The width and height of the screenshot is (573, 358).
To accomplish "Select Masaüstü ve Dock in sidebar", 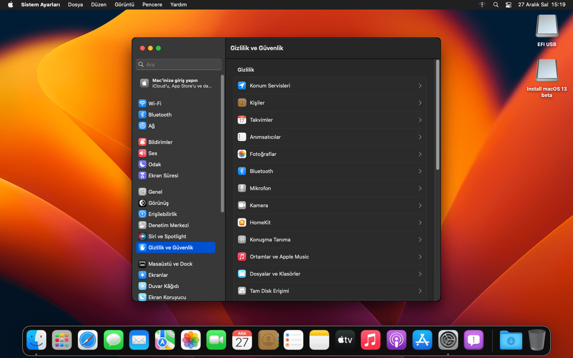I will (x=170, y=264).
